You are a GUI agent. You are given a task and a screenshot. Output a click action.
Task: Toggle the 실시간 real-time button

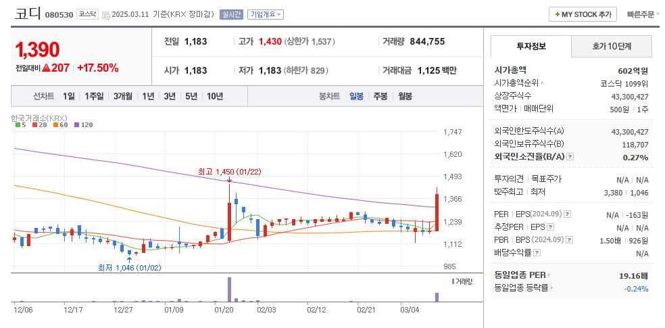(x=230, y=14)
